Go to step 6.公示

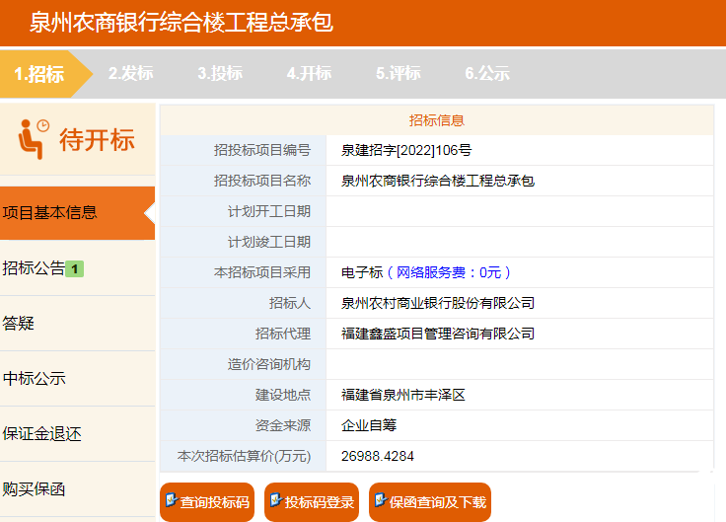487,73
